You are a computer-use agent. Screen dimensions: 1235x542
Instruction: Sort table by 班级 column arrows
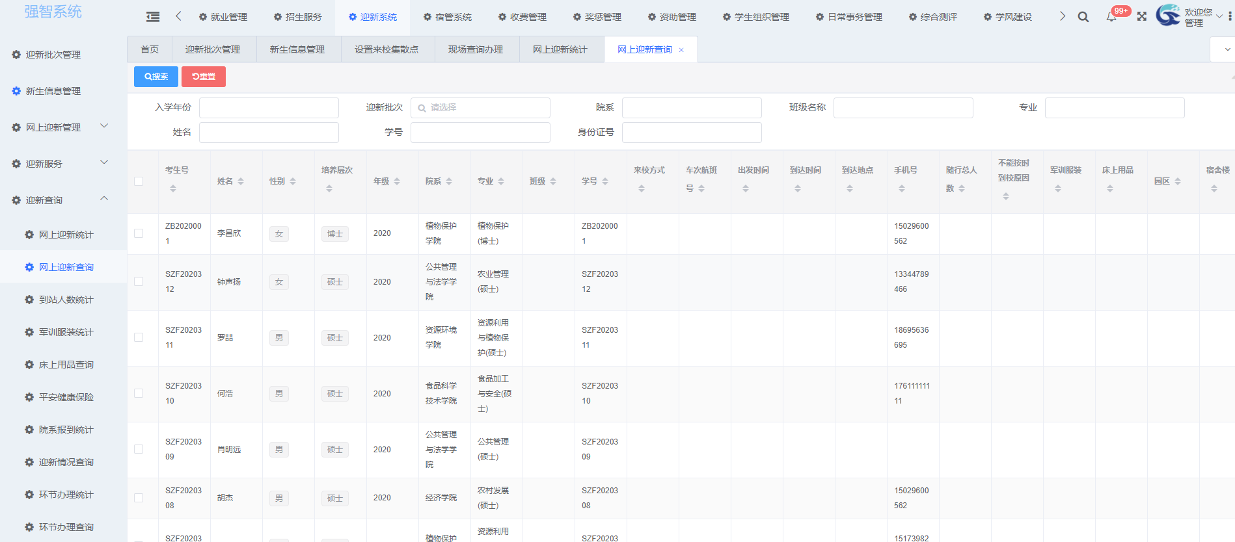[x=553, y=181]
